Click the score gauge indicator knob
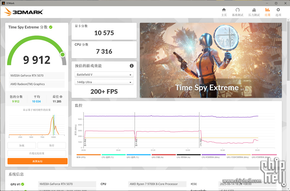290x191 pixels. (63, 55)
